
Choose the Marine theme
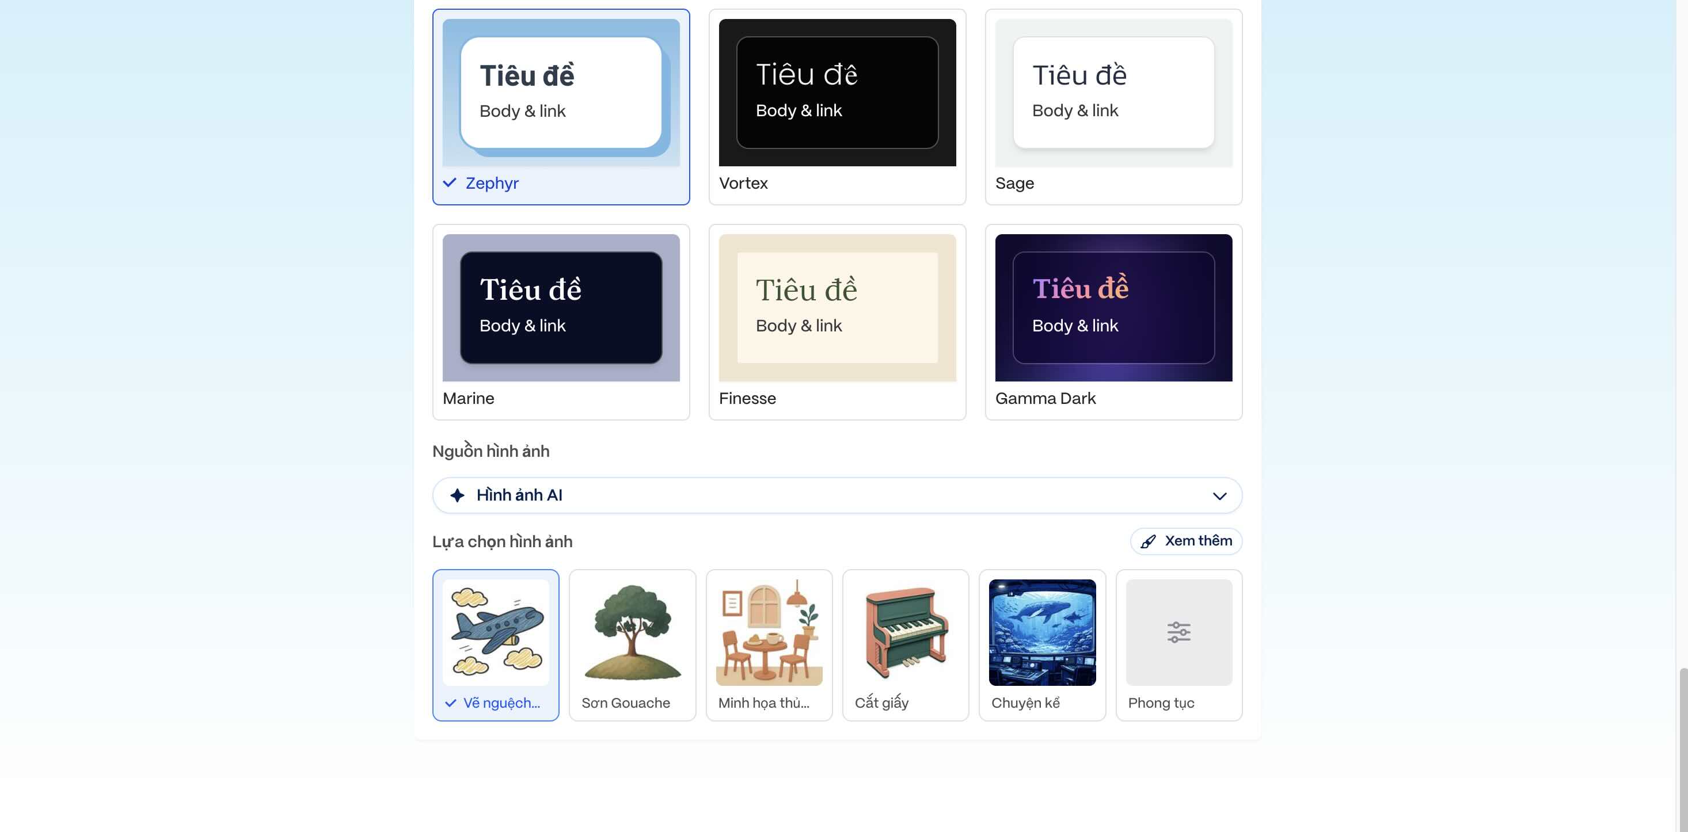tap(561, 322)
